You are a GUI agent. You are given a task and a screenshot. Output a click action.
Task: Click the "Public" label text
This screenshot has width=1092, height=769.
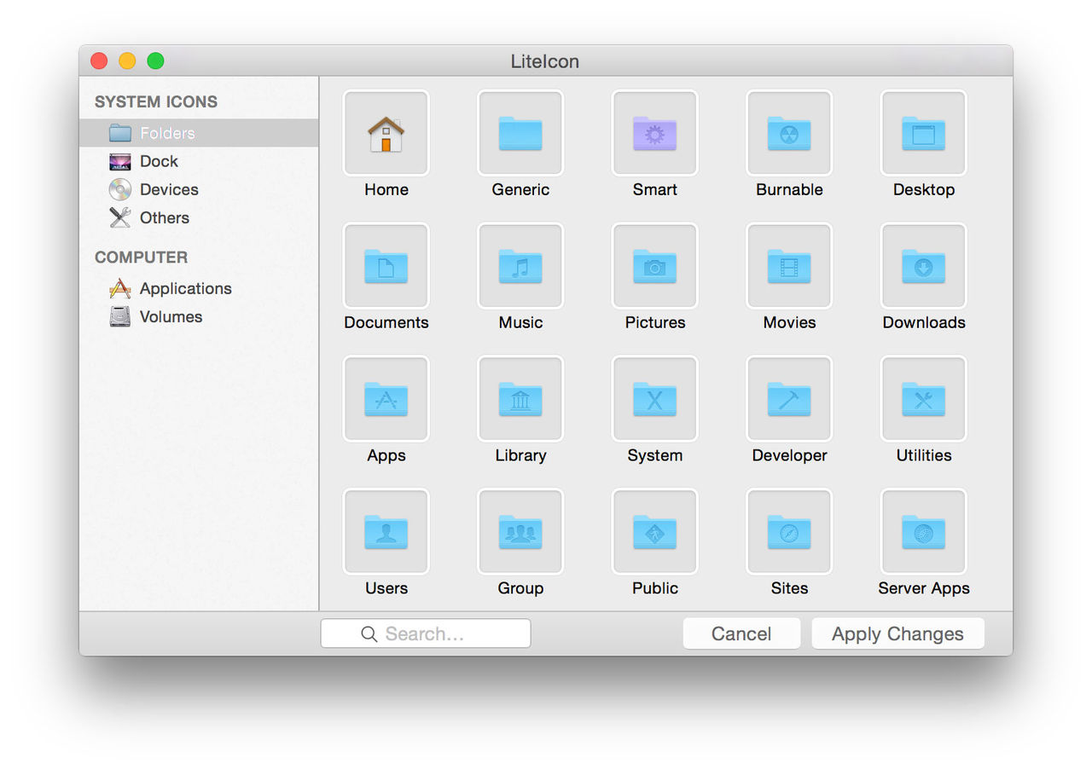pyautogui.click(x=655, y=588)
